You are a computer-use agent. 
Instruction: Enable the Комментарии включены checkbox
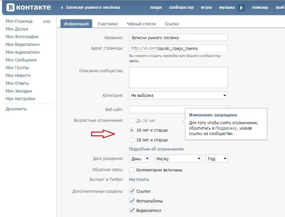[132, 170]
